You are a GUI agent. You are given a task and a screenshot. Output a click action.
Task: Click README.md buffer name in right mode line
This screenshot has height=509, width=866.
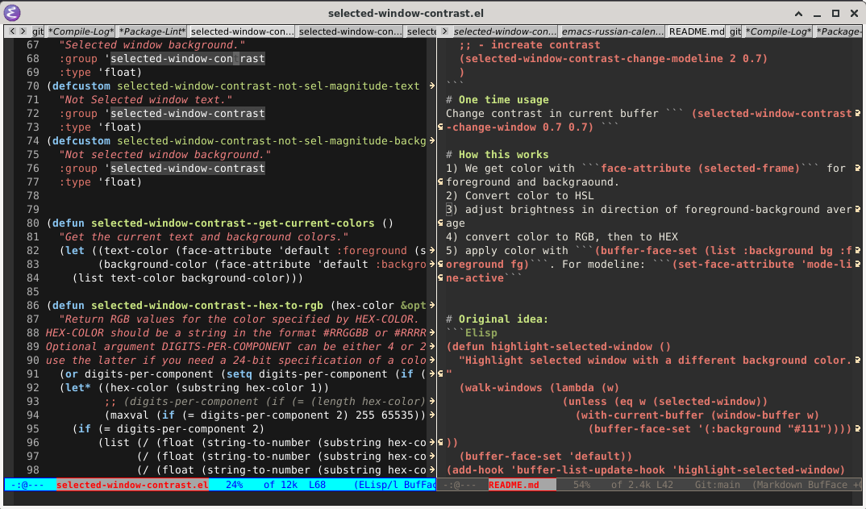(x=514, y=485)
